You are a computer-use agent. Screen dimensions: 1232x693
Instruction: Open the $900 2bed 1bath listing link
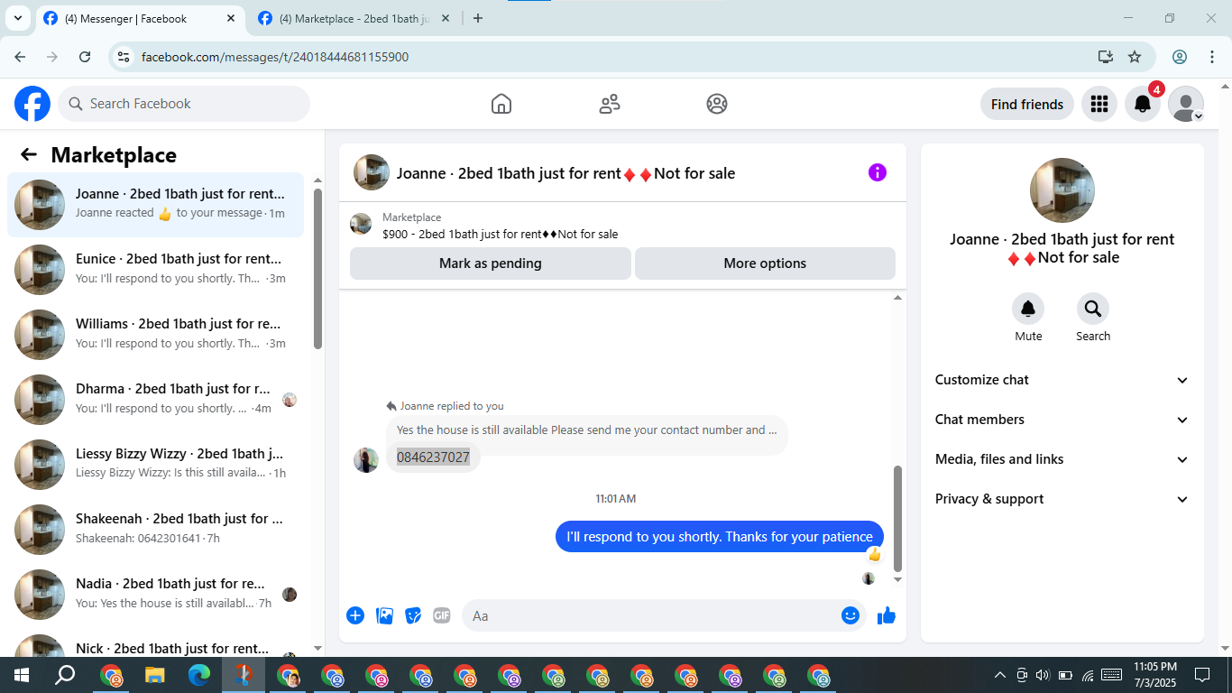click(x=500, y=234)
